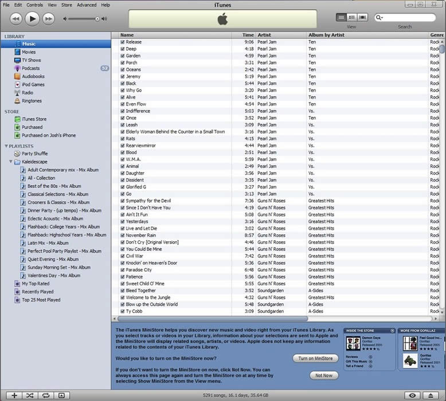Screen dimensions: 446x401
Task: Select the Latin Mix - Mix Album playlist
Action: pyautogui.click(x=48, y=243)
